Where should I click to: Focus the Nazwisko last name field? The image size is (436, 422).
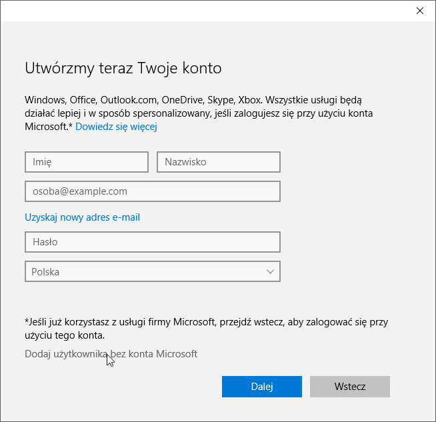[219, 162]
